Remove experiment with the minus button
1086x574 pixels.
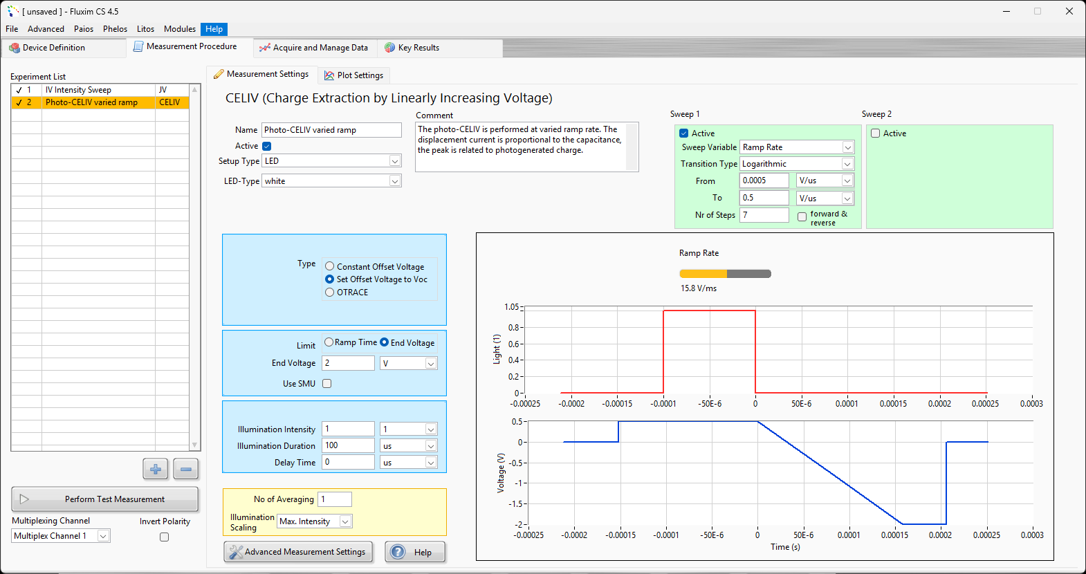185,469
